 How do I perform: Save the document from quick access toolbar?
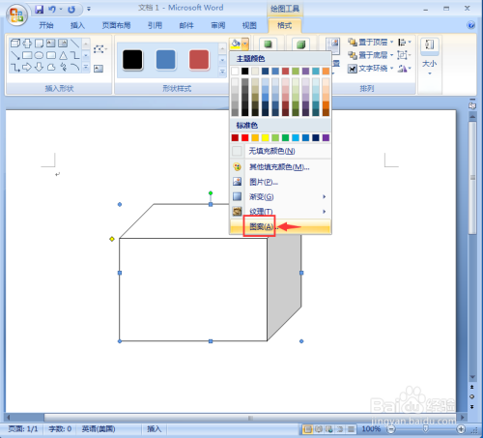point(39,10)
